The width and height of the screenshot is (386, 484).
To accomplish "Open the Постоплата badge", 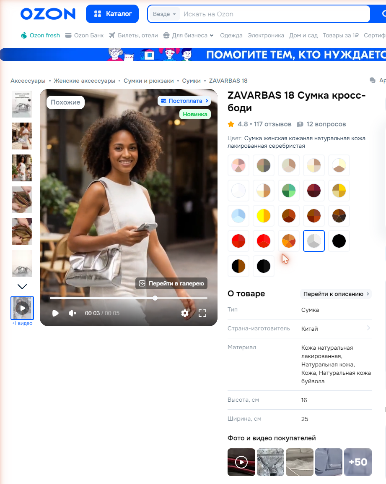I will coord(184,101).
